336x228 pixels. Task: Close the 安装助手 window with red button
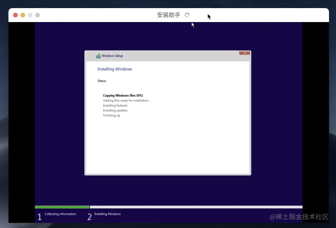[15, 15]
